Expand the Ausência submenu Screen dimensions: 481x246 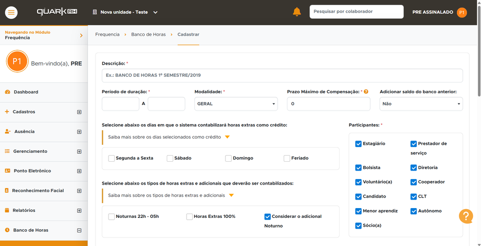[x=79, y=132]
